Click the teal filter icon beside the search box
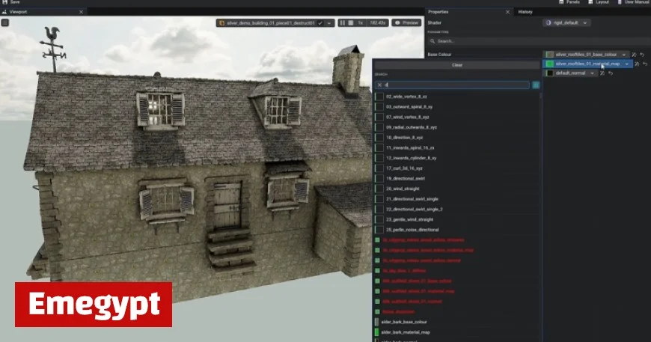651x342 pixels. 536,85
